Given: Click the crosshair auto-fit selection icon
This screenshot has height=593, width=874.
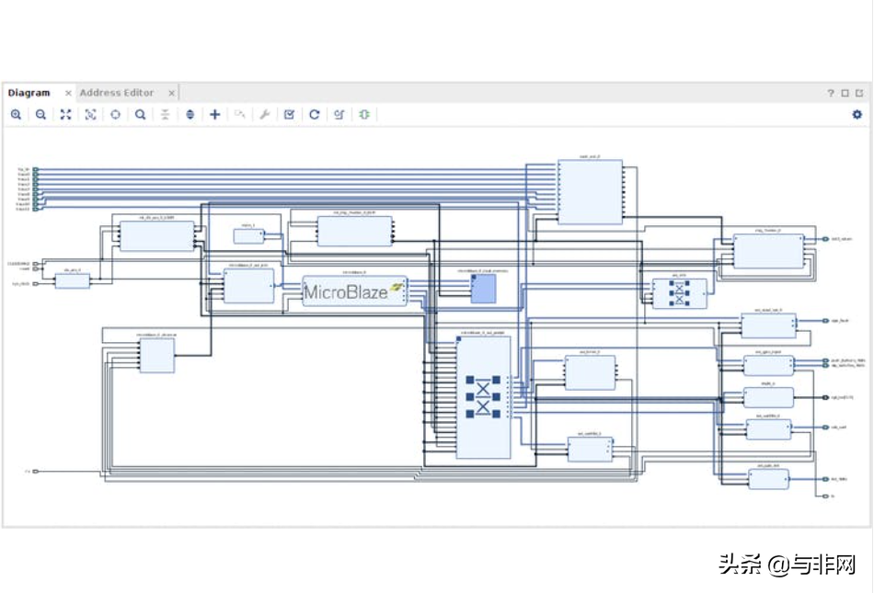Looking at the screenshot, I should (115, 115).
